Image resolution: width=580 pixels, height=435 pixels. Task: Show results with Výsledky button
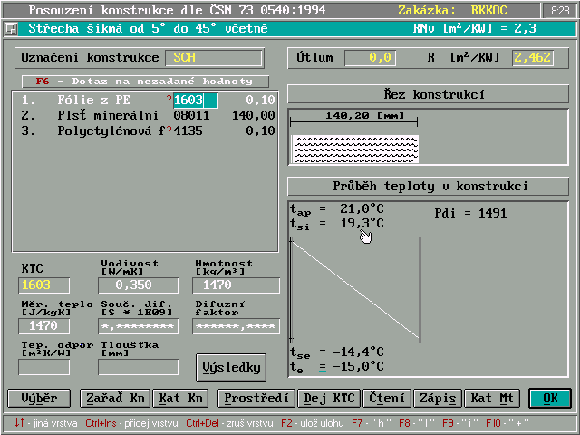point(231,367)
